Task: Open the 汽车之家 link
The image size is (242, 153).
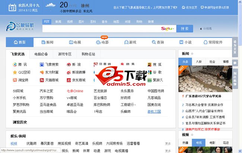Action: pos(46,91)
